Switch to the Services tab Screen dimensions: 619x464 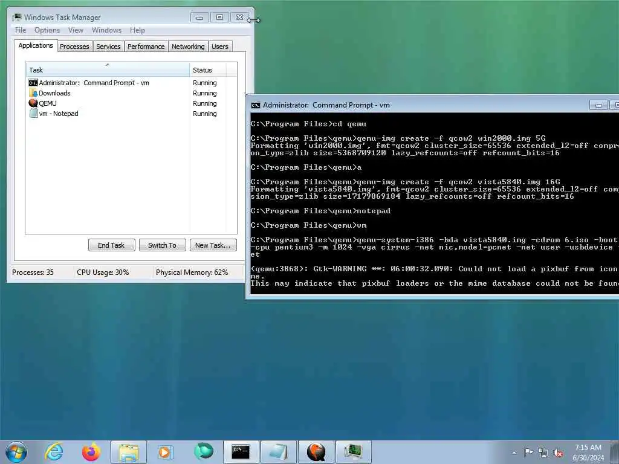pos(108,47)
